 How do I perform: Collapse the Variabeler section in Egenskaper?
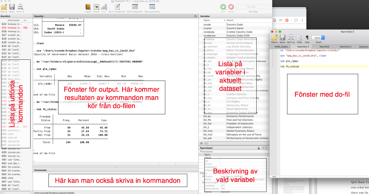(x=201, y=152)
